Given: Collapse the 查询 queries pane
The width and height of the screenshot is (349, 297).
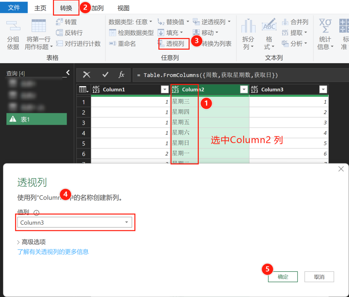Looking at the screenshot, I should [x=68, y=73].
